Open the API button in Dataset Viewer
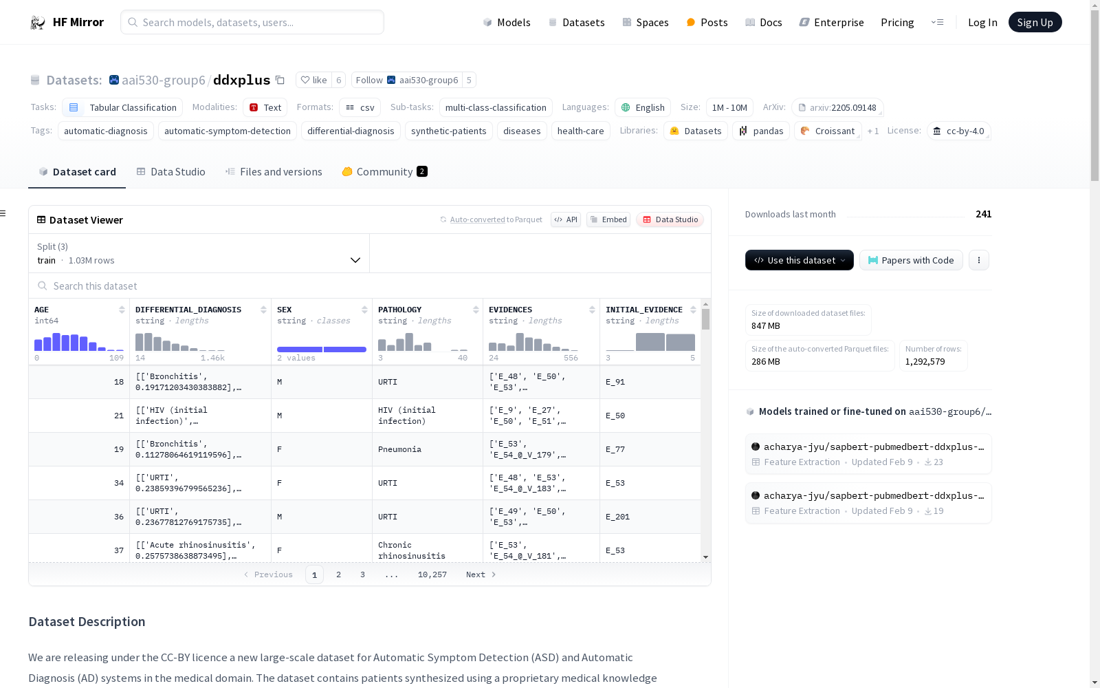 [566, 219]
